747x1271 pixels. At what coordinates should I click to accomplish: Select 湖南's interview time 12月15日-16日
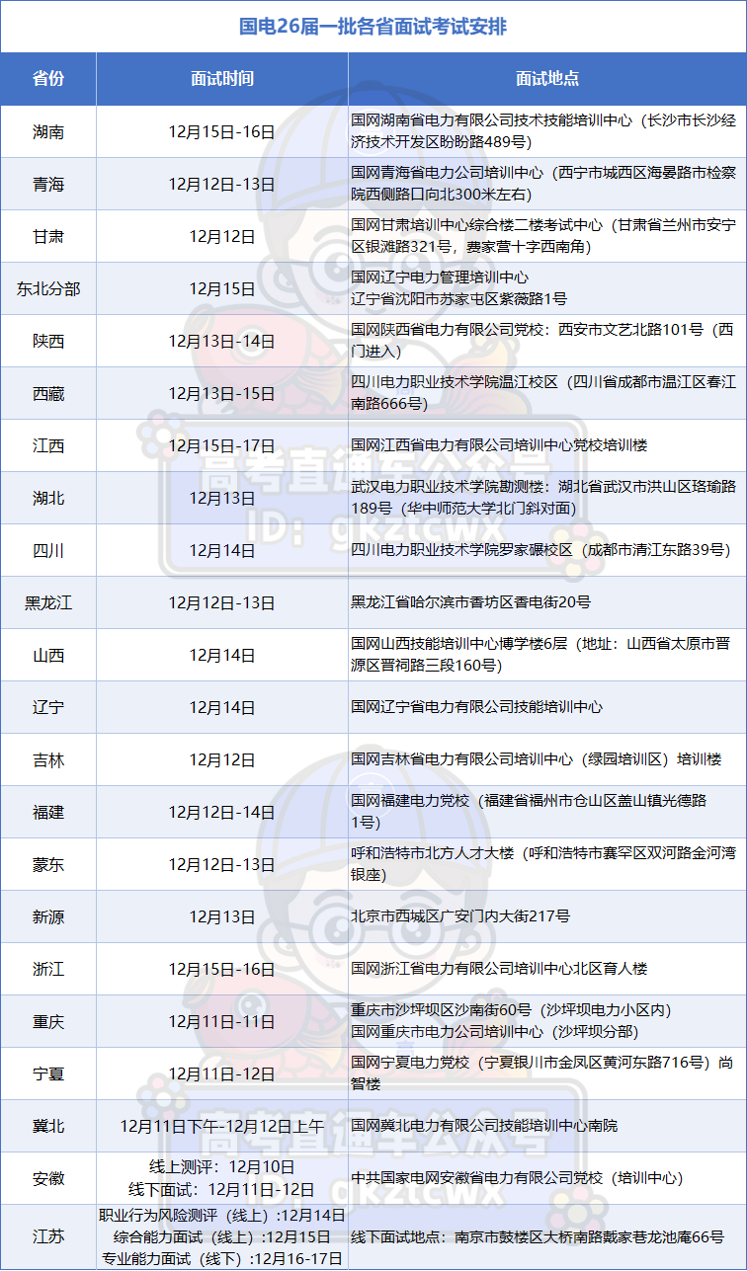click(x=222, y=131)
